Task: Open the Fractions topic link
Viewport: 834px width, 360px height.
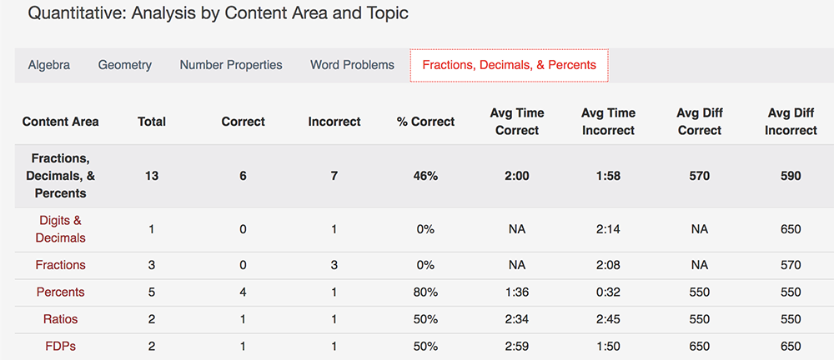Action: tap(61, 265)
